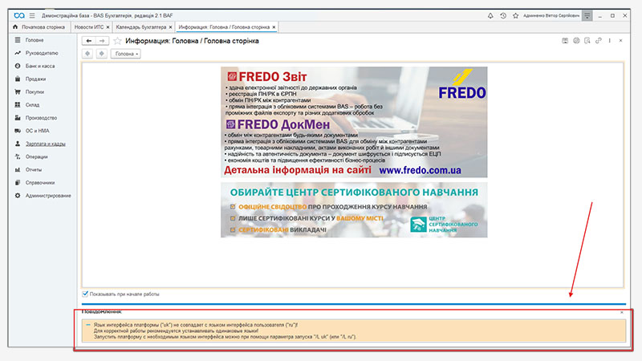The height and width of the screenshot is (361, 642).
Task: Click Склад grid icon
Action: click(x=18, y=105)
